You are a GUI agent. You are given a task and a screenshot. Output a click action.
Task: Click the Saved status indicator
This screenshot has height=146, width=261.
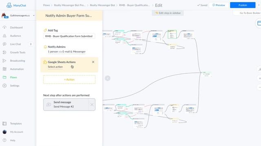click(202, 5)
